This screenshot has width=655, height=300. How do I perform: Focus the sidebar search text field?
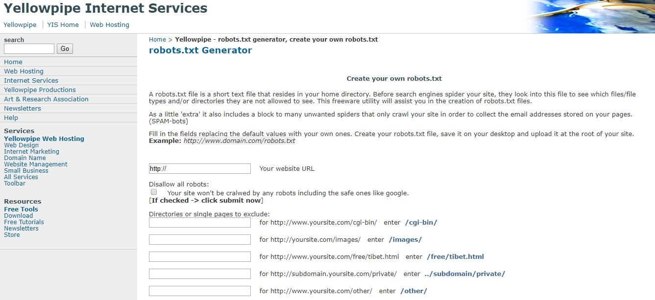tap(29, 49)
